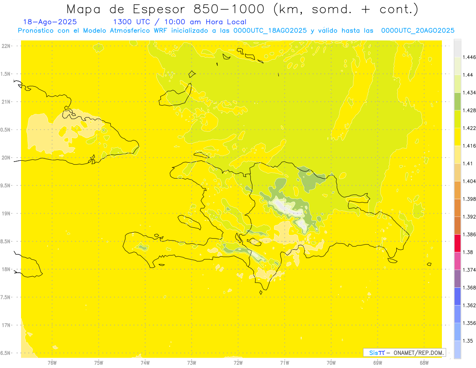Click the valid-until time '0000UTC_20AGO2025'
Screen dimensions: 476x368
418,30
